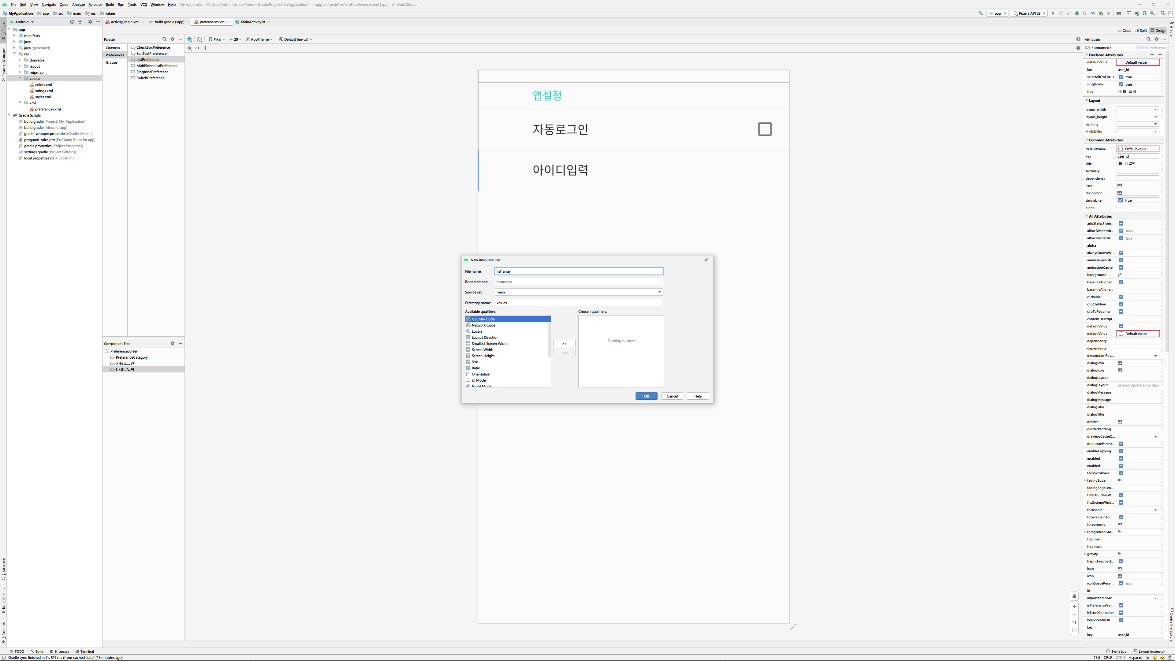Click the Design Surface layers icon
Image resolution: width=1175 pixels, height=661 pixels.
click(190, 39)
